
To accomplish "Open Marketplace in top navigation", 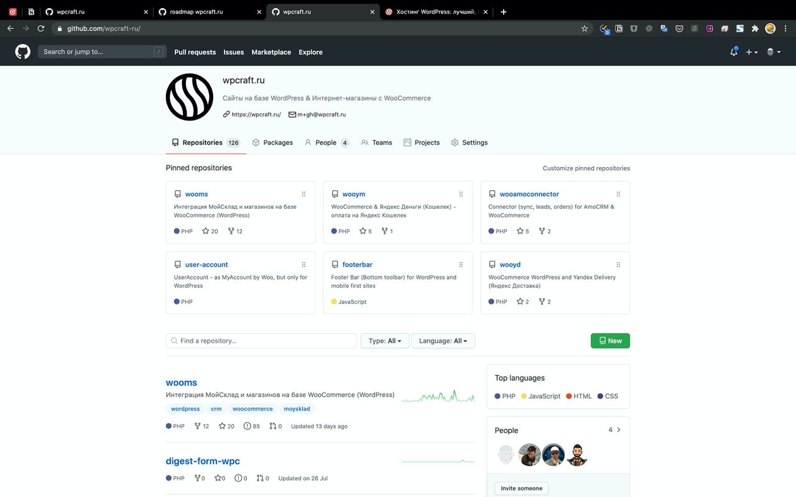I will tap(271, 52).
